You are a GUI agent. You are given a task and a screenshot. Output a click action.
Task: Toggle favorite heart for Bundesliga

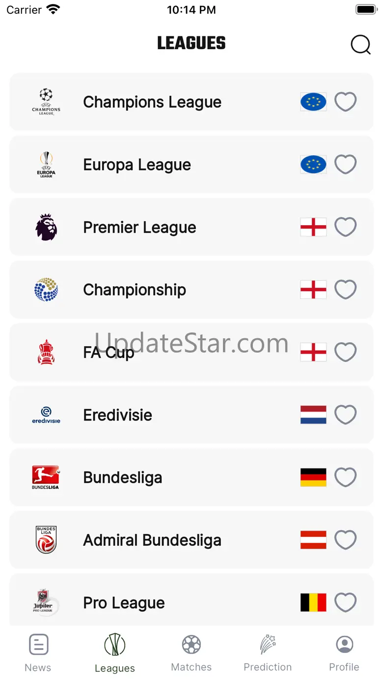point(345,477)
